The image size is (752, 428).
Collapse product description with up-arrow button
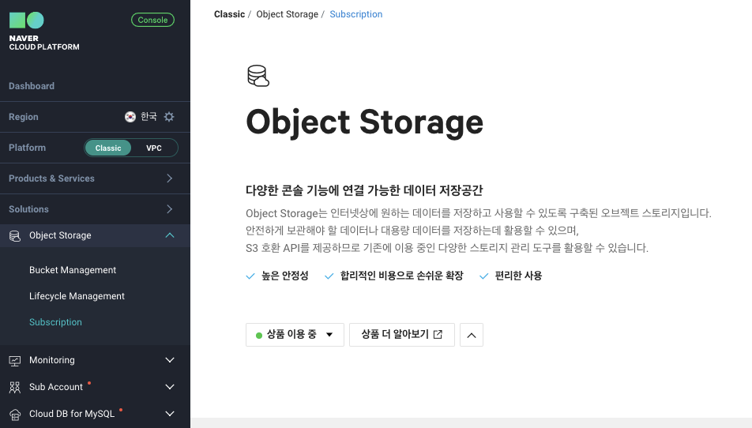point(472,335)
